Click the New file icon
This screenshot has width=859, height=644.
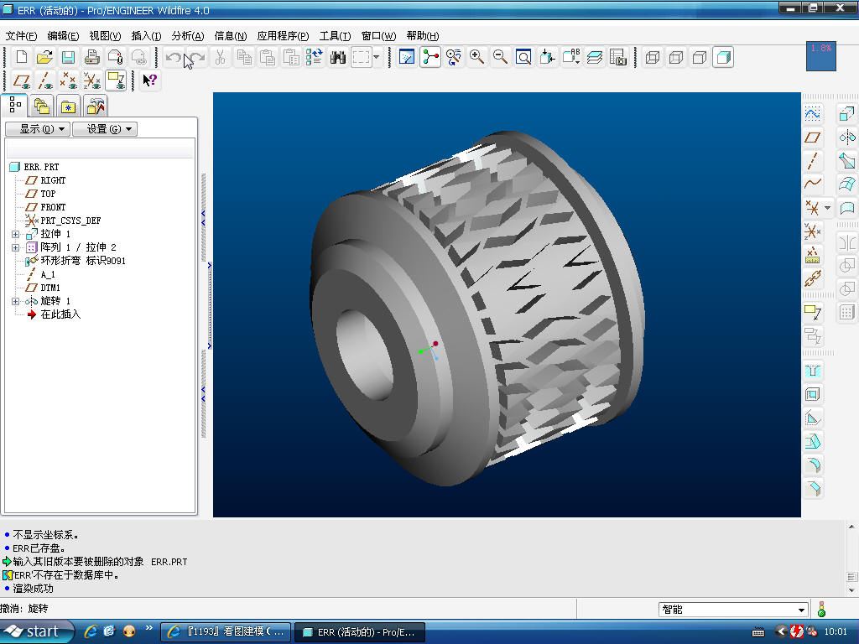21,57
